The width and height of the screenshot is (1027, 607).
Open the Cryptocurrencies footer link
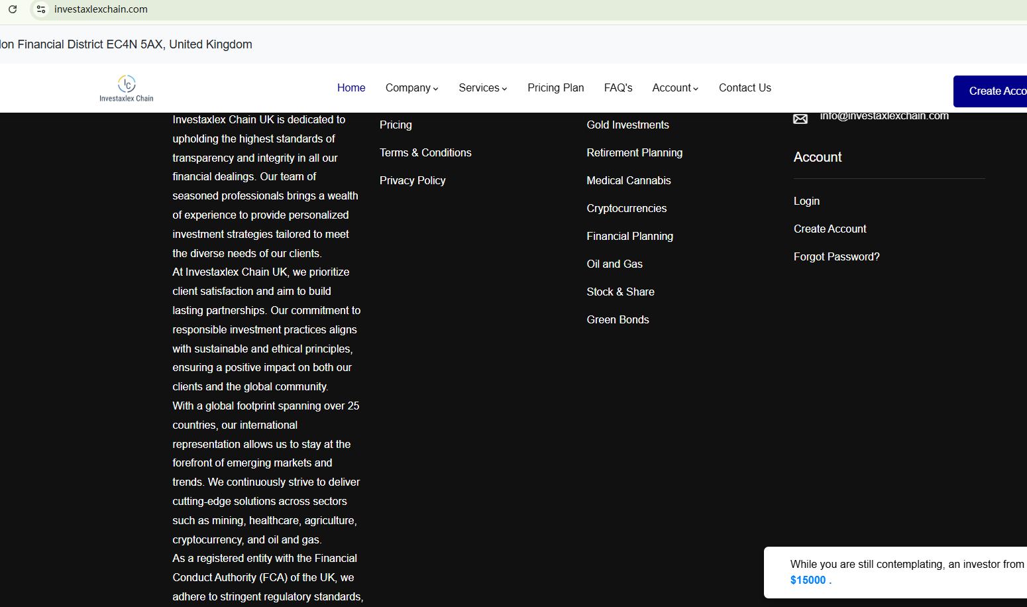pyautogui.click(x=626, y=208)
